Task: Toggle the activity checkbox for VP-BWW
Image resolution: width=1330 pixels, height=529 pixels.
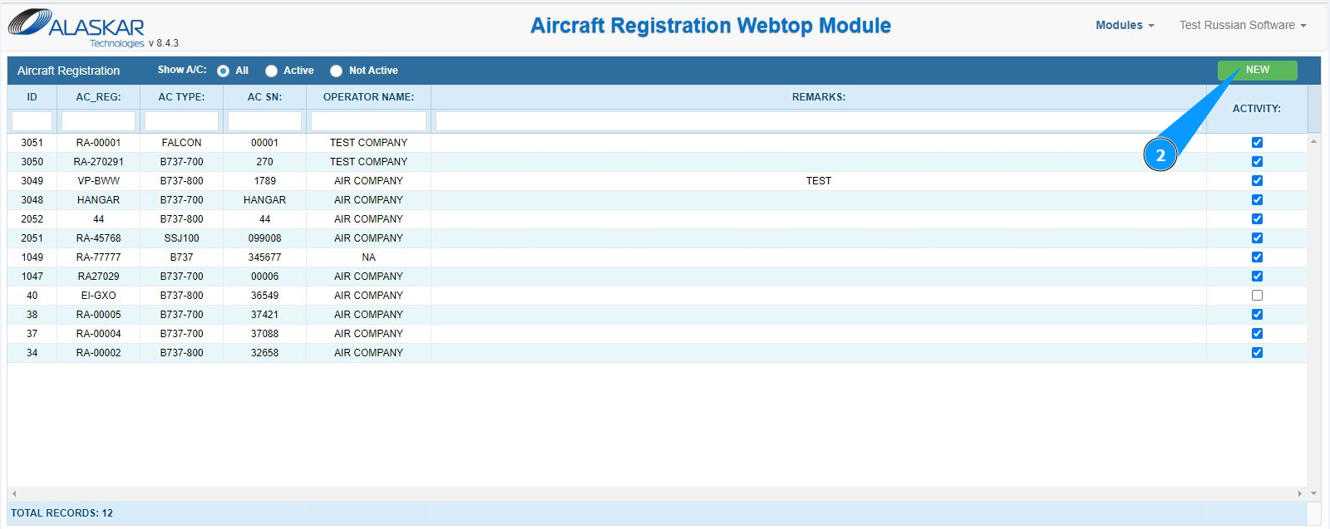Action: tap(1257, 181)
